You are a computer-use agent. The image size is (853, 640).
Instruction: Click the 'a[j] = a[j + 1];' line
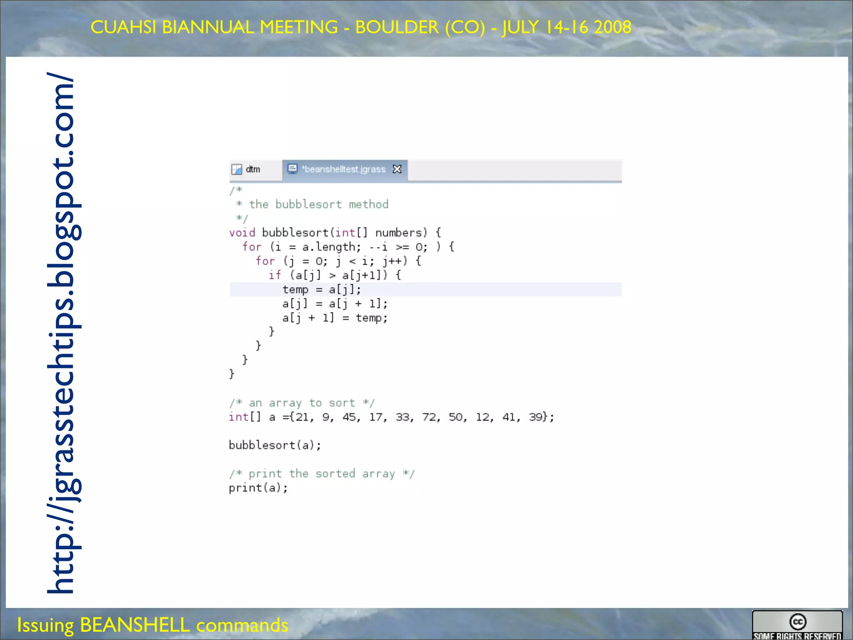[334, 304]
